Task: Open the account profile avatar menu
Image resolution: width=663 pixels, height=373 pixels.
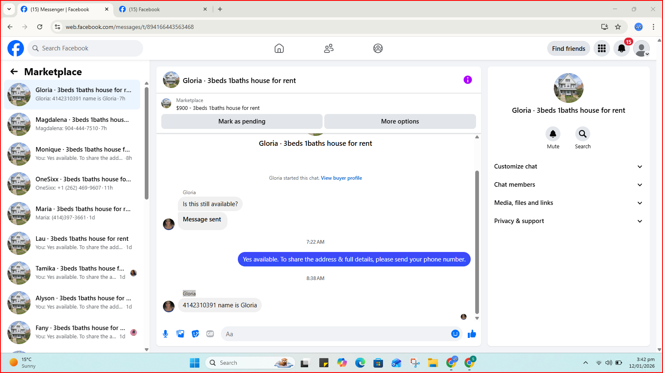Action: pyautogui.click(x=641, y=48)
